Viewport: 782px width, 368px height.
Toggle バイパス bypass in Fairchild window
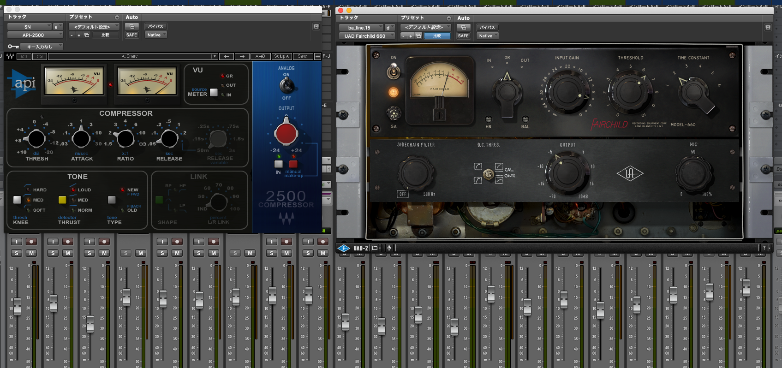(487, 27)
